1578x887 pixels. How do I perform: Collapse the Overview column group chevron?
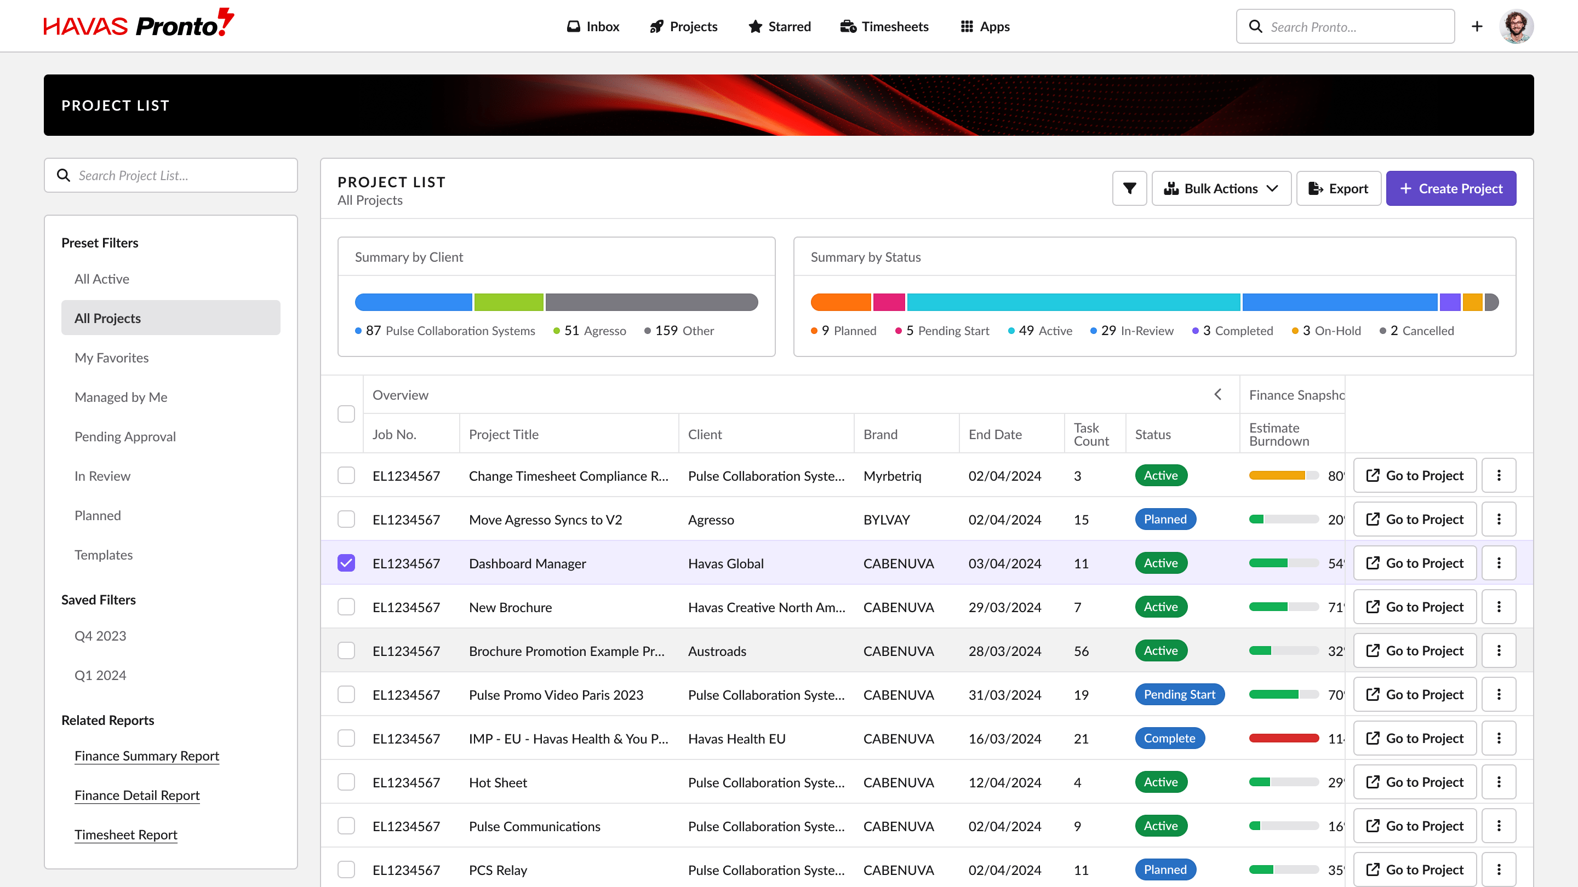[1218, 395]
